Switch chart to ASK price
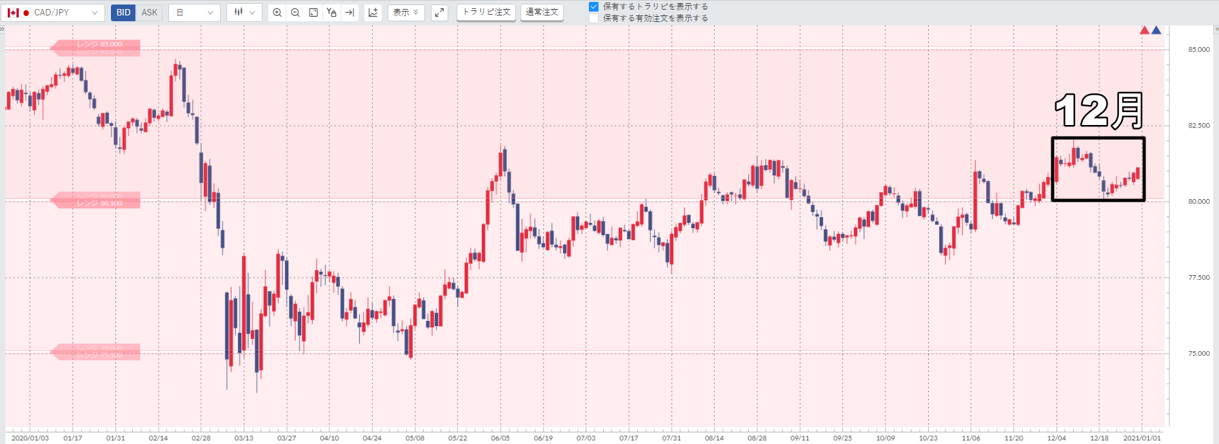The width and height of the screenshot is (1219, 444). point(149,12)
